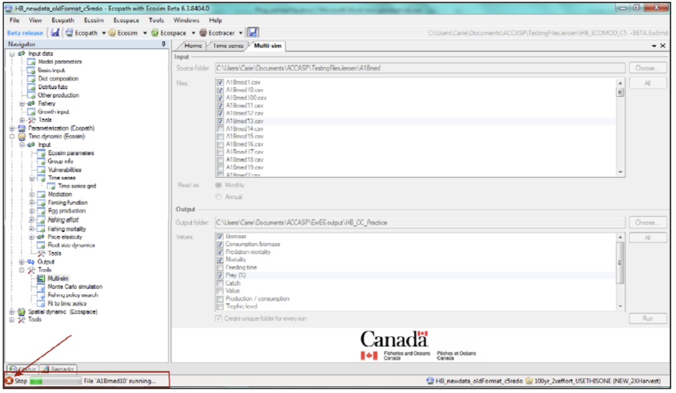Select the Annual read-as option

pyautogui.click(x=219, y=196)
